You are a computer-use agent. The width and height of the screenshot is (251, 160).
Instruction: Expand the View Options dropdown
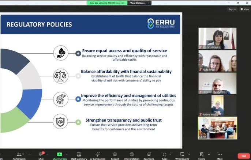point(138,3)
